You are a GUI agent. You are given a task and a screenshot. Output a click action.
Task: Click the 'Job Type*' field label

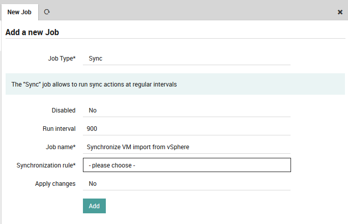tap(61, 59)
